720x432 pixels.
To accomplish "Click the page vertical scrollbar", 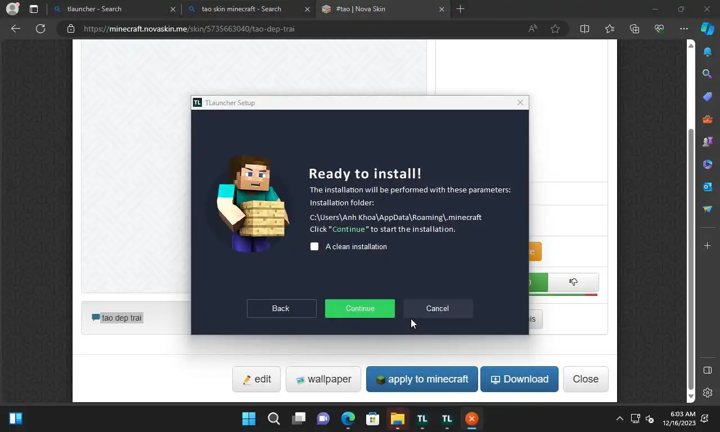I will click(691, 259).
